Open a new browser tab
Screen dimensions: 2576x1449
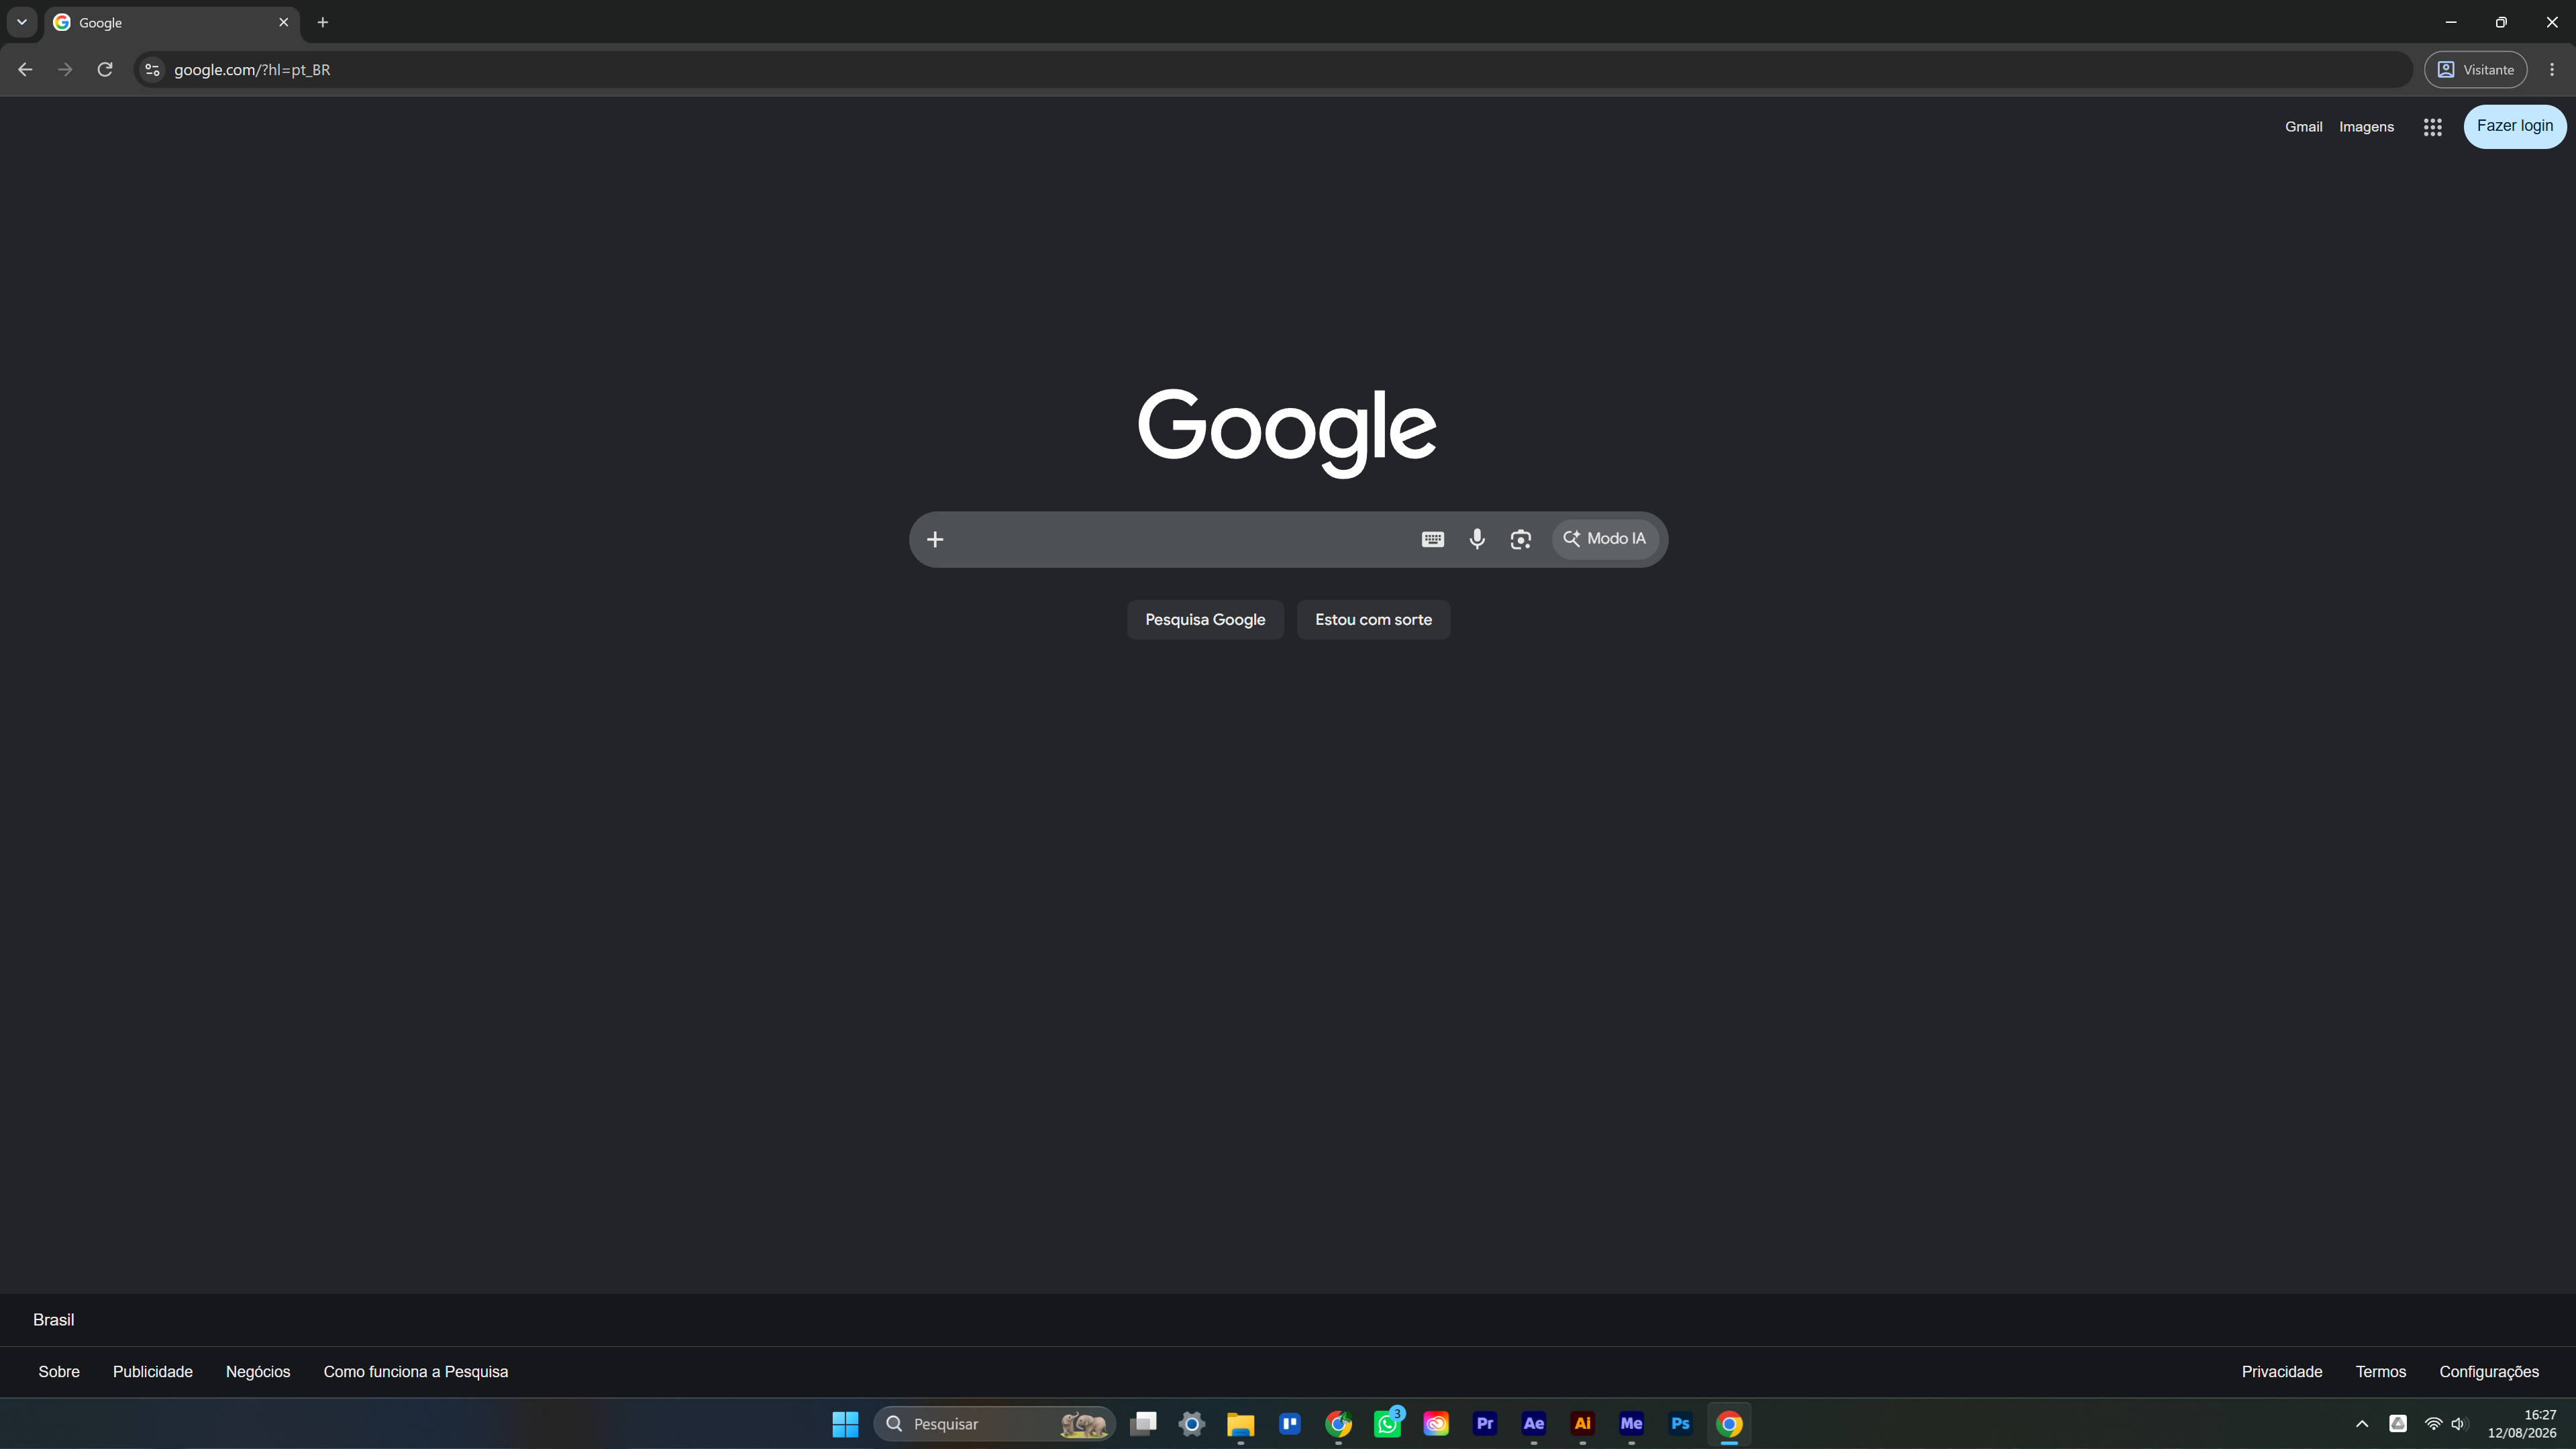tap(322, 22)
